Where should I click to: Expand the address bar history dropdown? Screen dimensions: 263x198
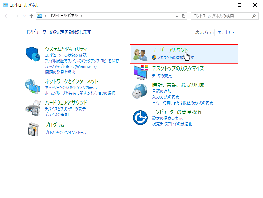click(177, 16)
